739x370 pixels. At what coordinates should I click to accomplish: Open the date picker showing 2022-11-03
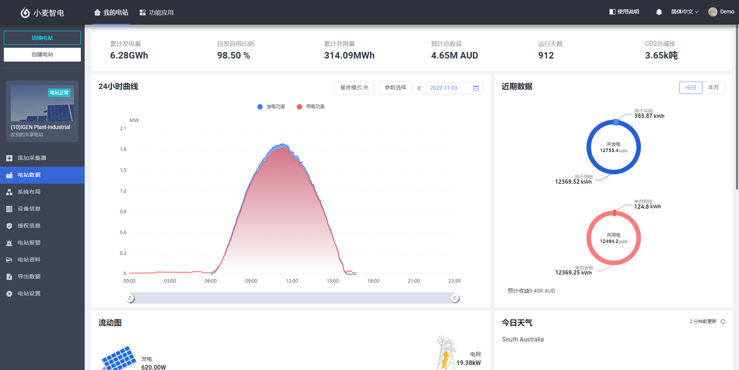[454, 88]
